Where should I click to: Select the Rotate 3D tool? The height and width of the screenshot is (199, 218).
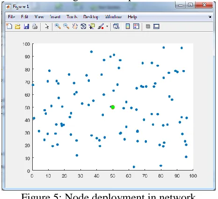[83, 26]
